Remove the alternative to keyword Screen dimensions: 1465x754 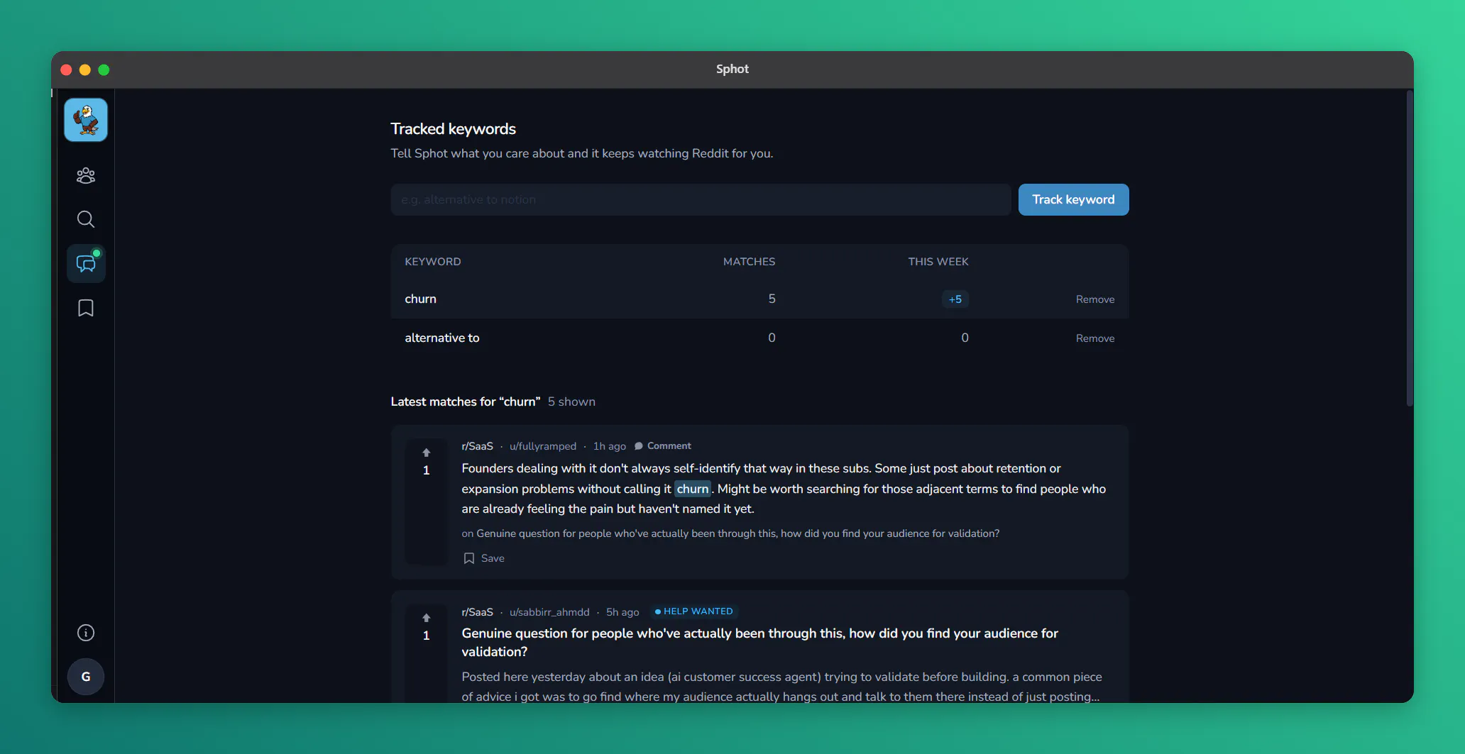[x=1094, y=338]
